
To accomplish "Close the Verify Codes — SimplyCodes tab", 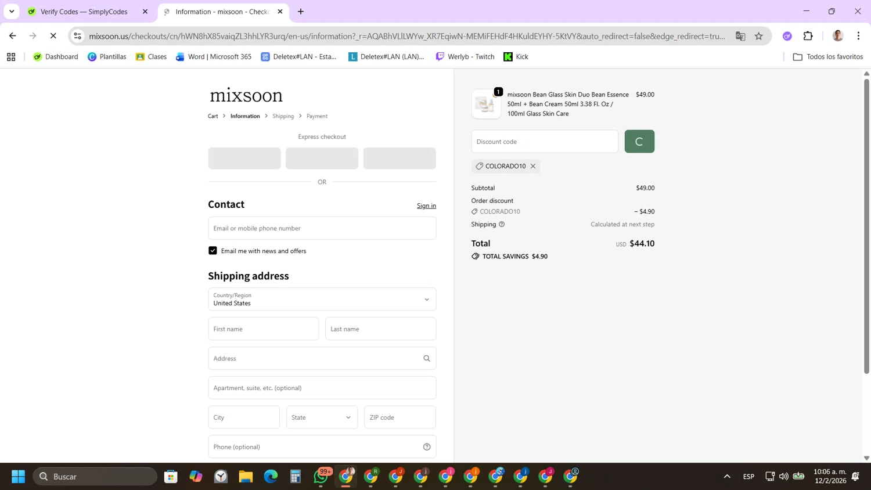I will click(145, 12).
